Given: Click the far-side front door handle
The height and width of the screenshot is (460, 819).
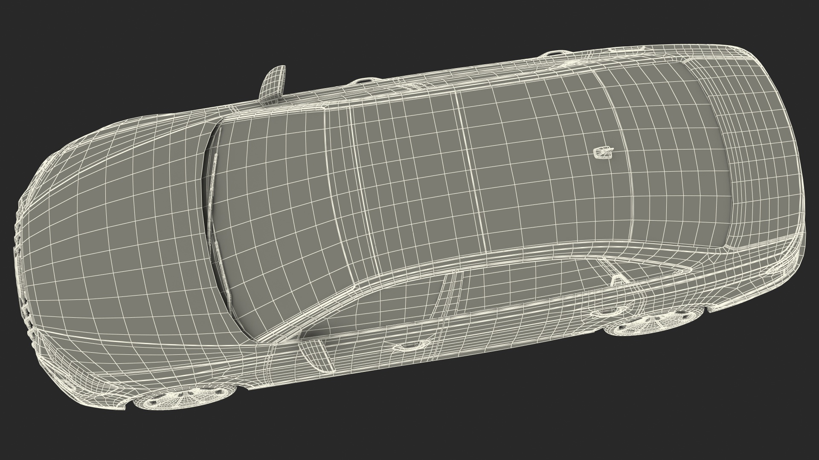Looking at the screenshot, I should click(x=366, y=80).
